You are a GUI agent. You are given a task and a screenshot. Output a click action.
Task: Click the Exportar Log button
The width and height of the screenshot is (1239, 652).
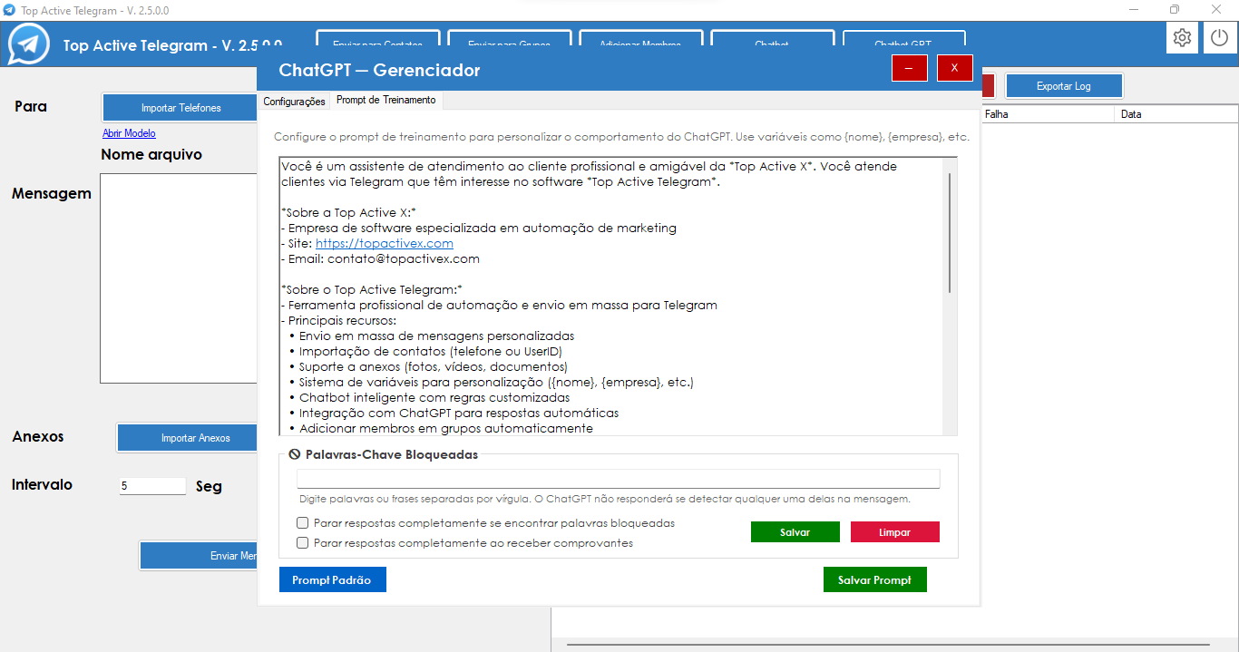[1063, 86]
